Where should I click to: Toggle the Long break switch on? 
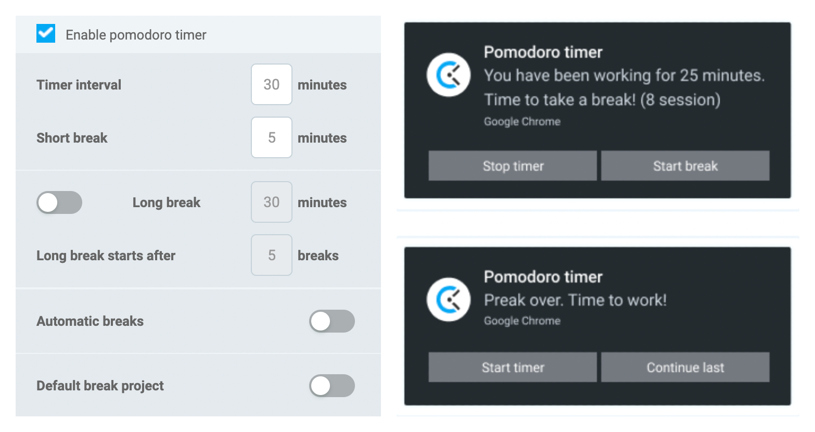point(59,202)
